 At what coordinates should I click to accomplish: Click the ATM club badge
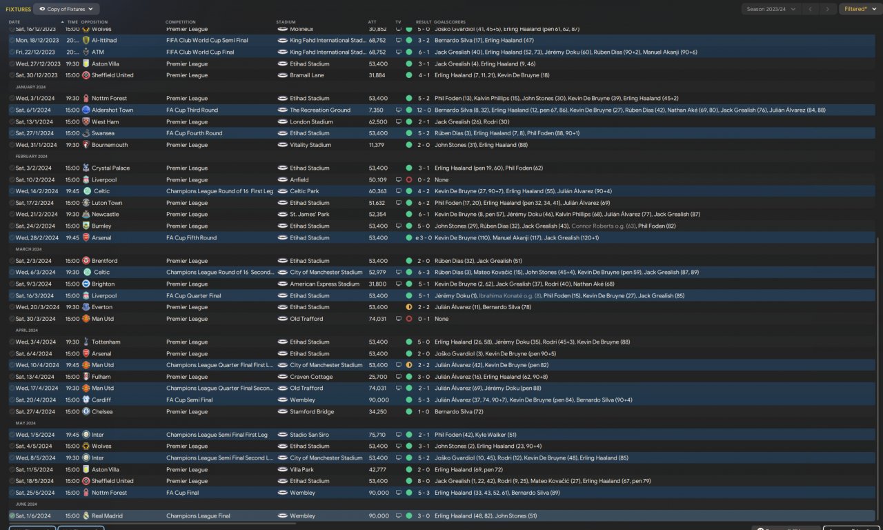86,52
